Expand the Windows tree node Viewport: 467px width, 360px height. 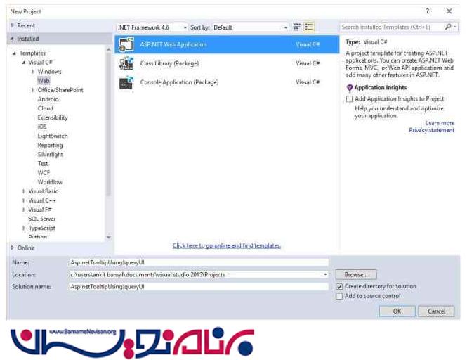pos(33,72)
